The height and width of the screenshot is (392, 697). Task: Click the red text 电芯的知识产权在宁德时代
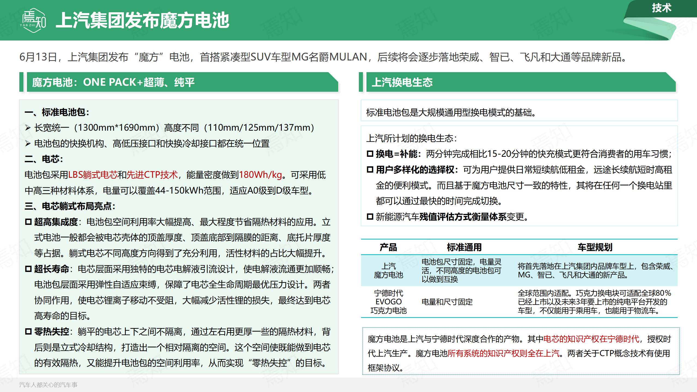click(x=591, y=339)
